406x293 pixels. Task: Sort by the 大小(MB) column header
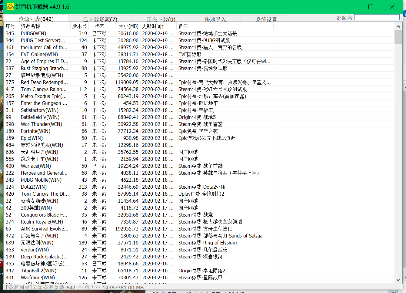[125, 26]
